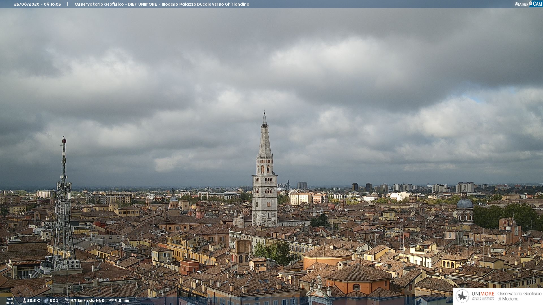This screenshot has width=543, height=305.
Task: Click the Ghirlandina bell tower in the image
Action: click(x=265, y=169)
